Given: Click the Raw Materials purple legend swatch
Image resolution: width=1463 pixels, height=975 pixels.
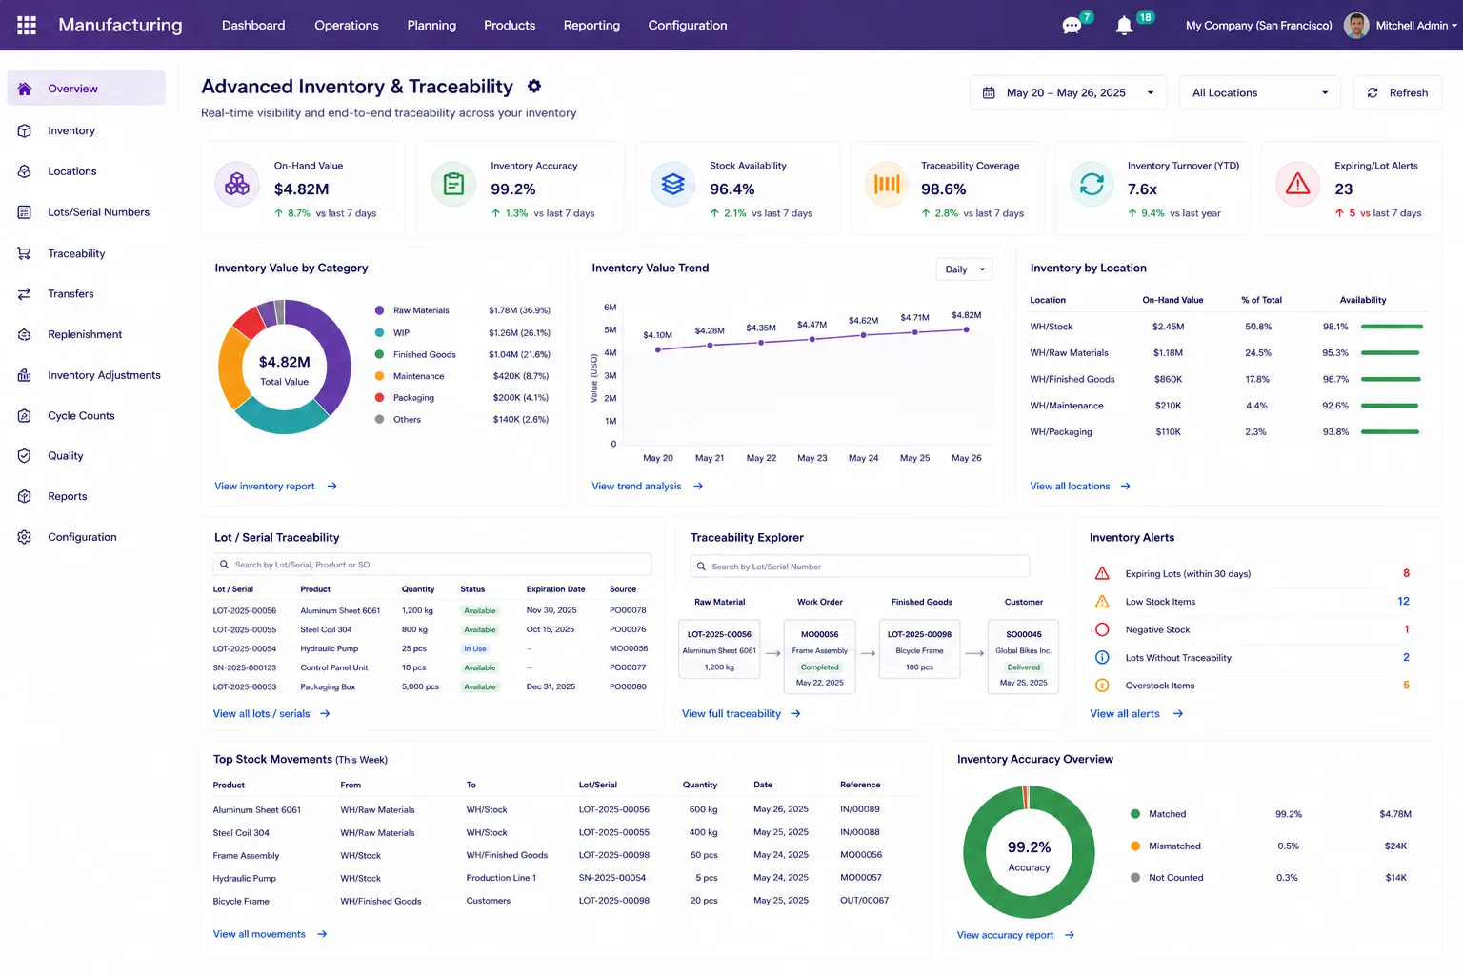Looking at the screenshot, I should [379, 310].
